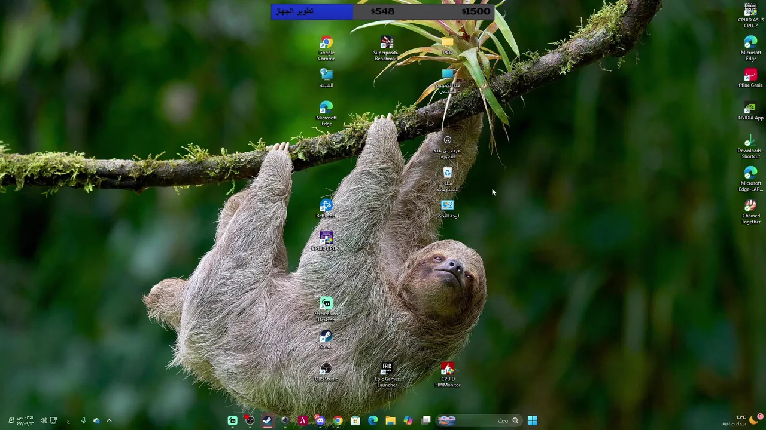Open Google Chrome from the taskbar
Image resolution: width=766 pixels, height=430 pixels.
point(338,420)
